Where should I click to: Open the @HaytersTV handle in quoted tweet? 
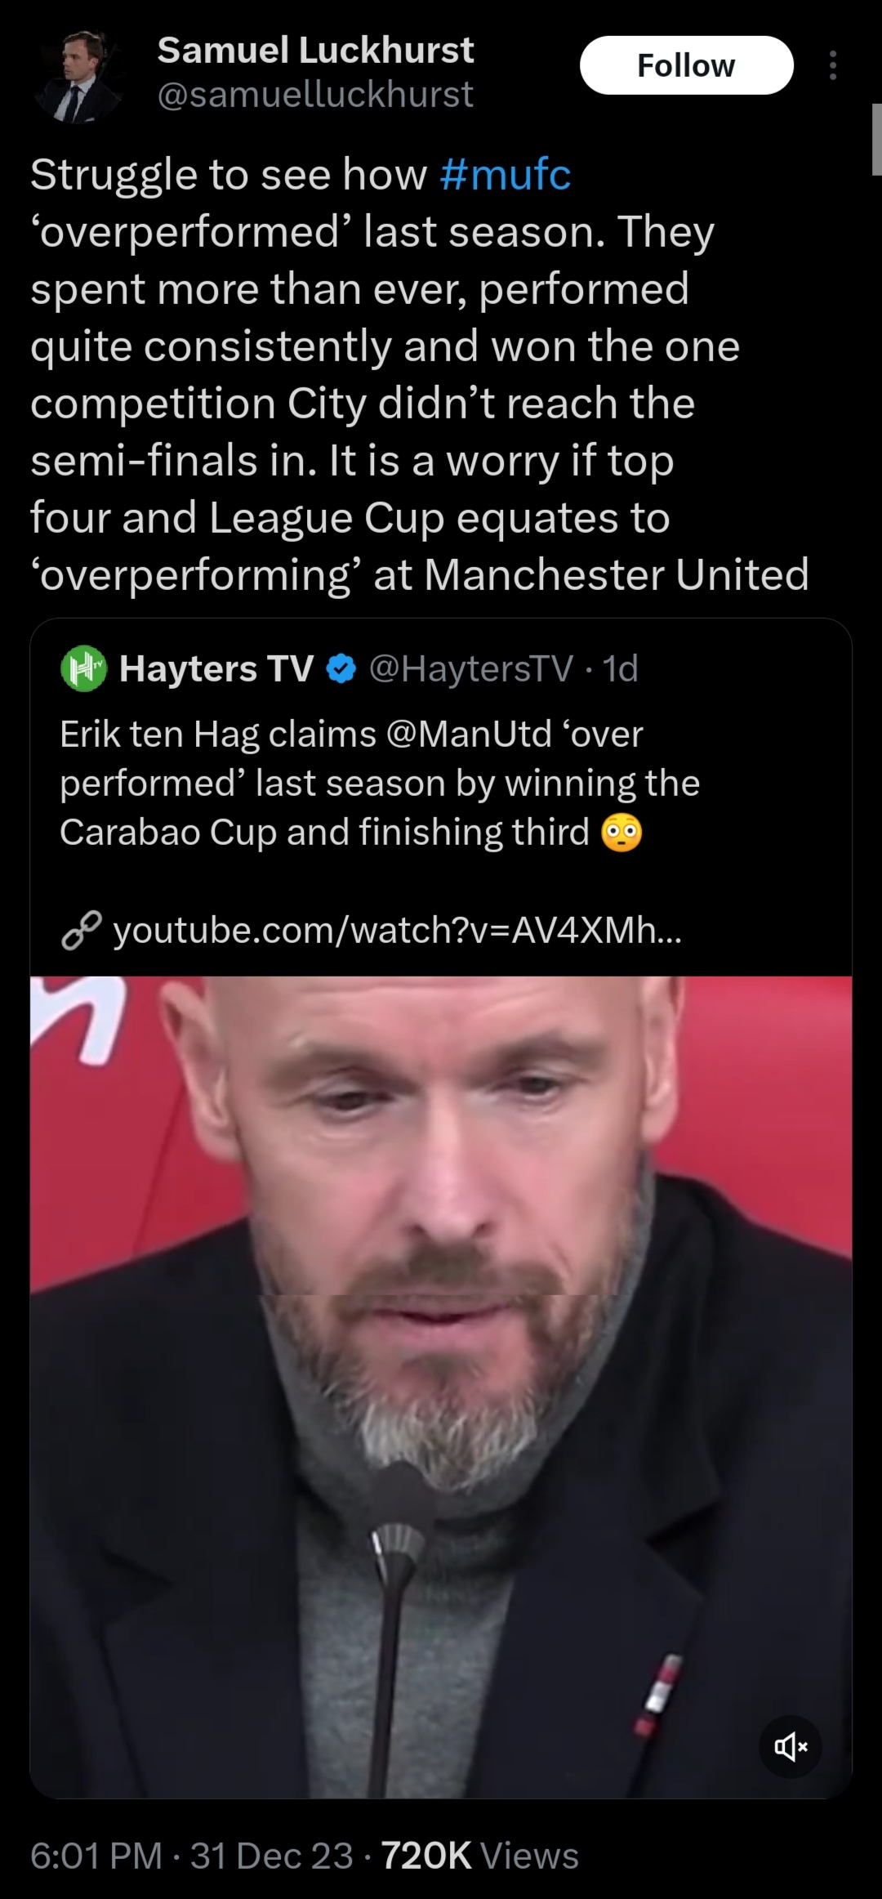(x=471, y=668)
